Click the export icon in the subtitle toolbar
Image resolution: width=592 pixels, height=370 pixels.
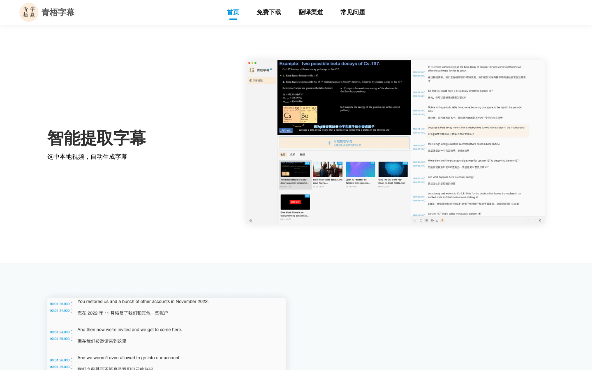click(421, 220)
